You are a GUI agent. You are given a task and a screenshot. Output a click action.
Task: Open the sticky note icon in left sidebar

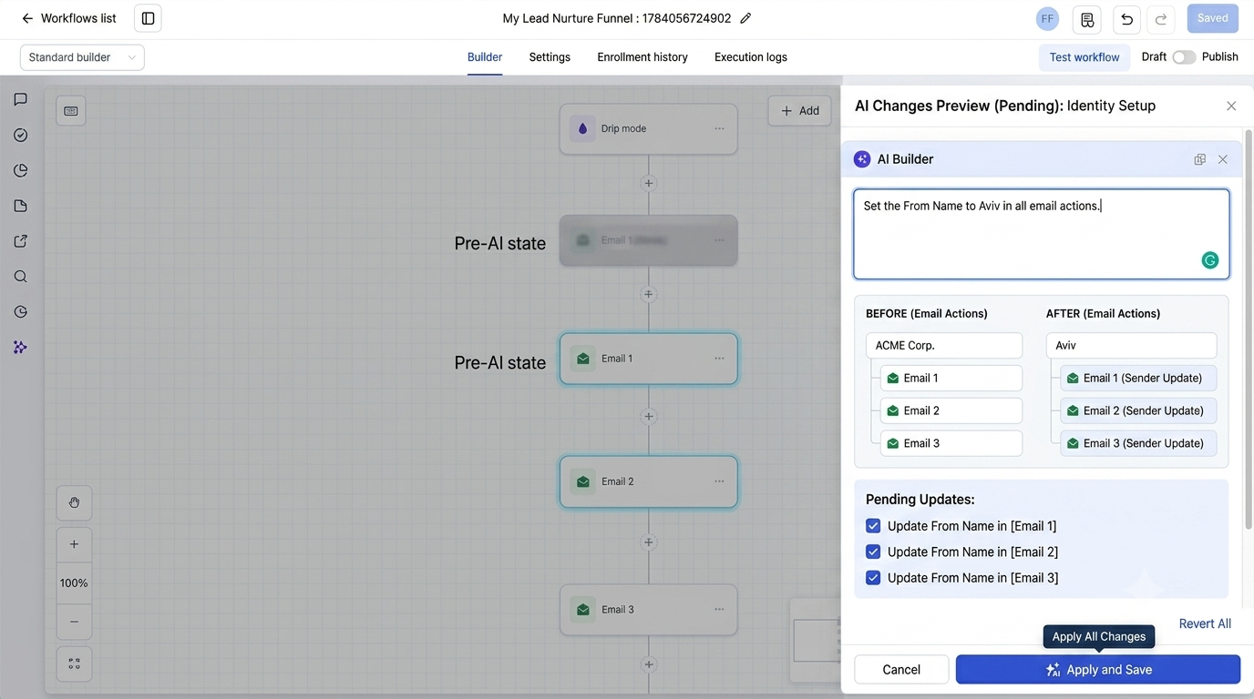(x=20, y=206)
